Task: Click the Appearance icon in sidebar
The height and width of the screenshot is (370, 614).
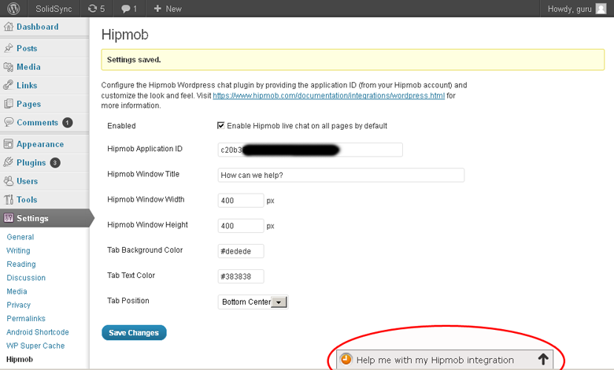Action: coord(8,144)
